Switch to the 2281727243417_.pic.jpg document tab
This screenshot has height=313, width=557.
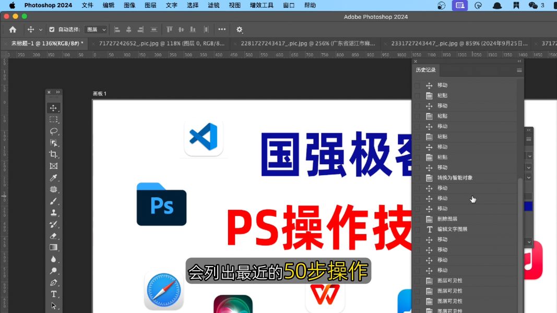(x=307, y=43)
